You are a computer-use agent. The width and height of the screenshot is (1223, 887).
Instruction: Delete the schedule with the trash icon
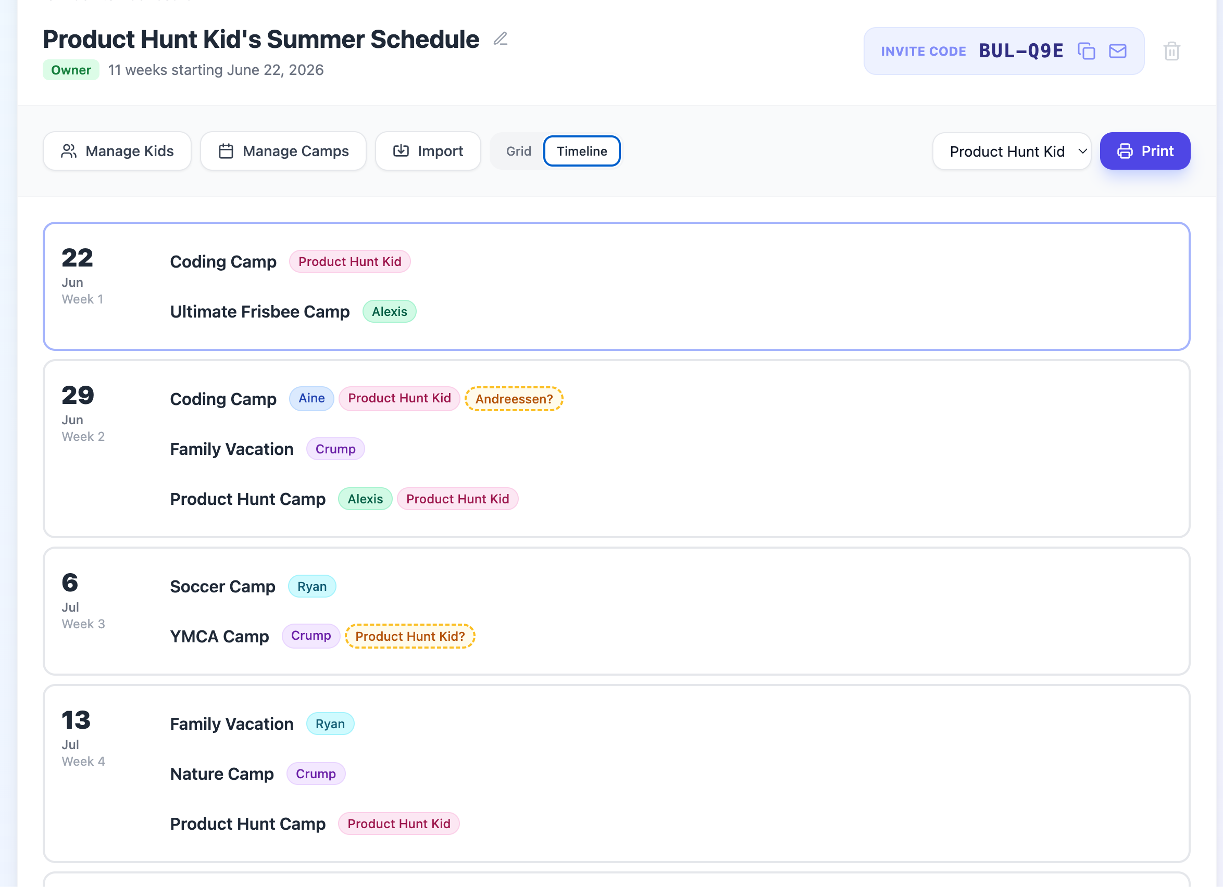(x=1171, y=51)
